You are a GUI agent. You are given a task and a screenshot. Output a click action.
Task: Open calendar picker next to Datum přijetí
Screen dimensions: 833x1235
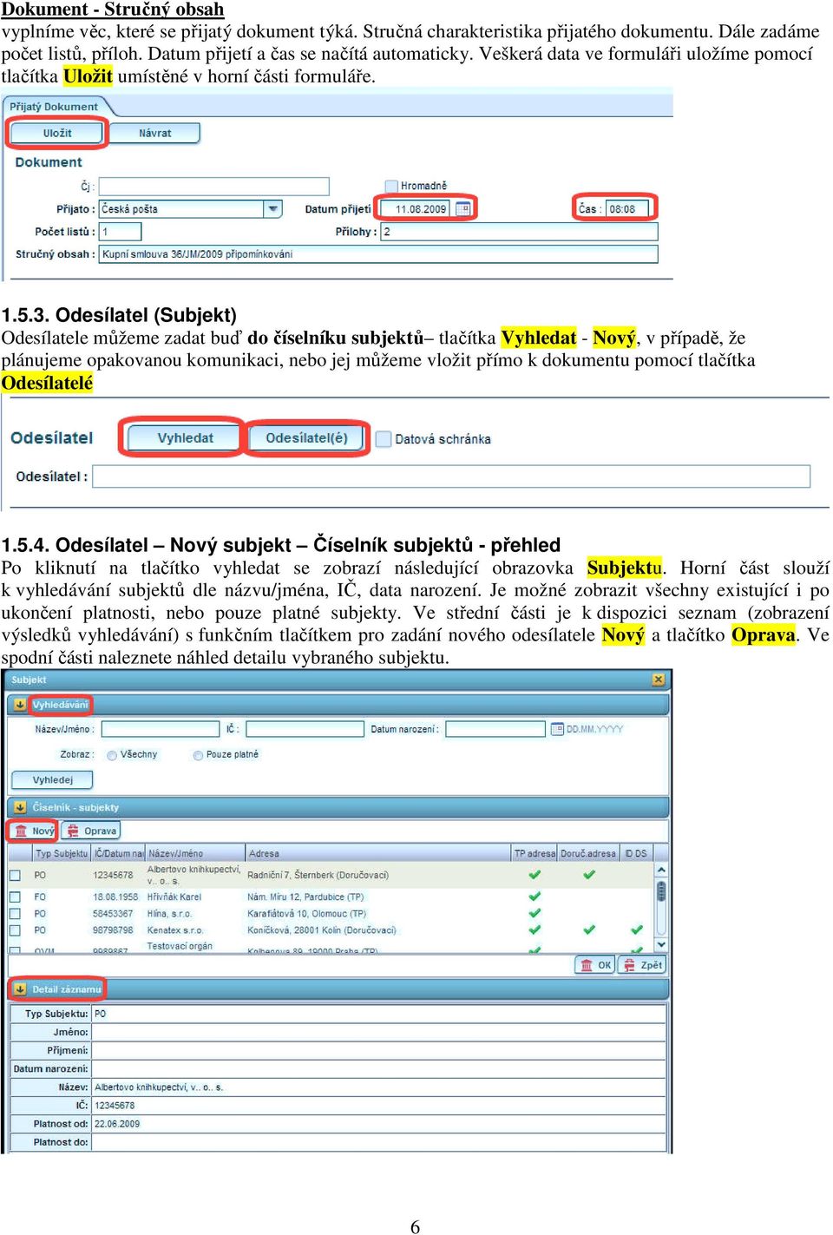tap(463, 208)
